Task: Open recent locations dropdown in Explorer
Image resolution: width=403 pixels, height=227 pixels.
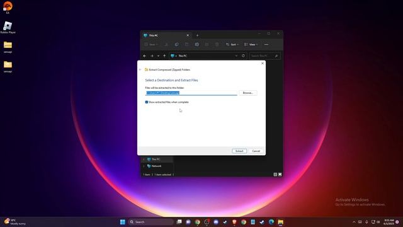Action: [x=158, y=56]
